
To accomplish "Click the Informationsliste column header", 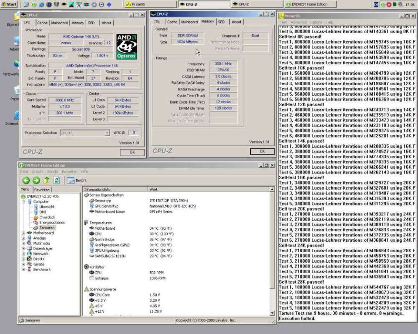I will tap(115, 189).
